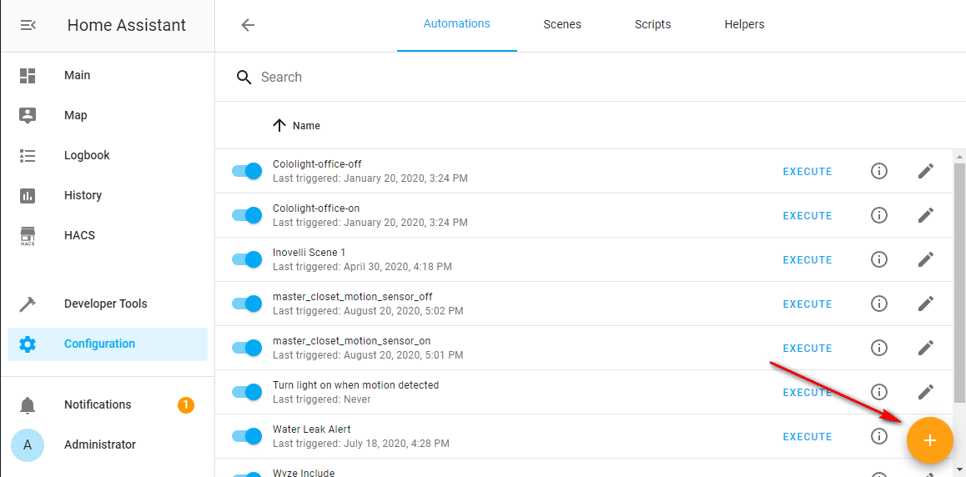966x477 pixels.
Task: Open the Notifications bell icon
Action: point(28,405)
